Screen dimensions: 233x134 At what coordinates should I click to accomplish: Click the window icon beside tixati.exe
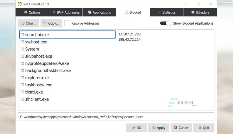click(22, 92)
